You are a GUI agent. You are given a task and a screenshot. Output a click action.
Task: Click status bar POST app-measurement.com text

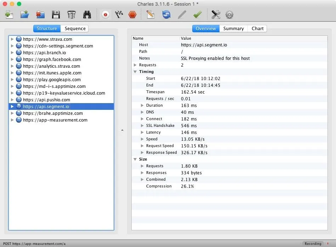point(34,243)
